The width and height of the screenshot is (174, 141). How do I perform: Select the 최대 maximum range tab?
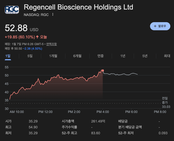(167, 56)
